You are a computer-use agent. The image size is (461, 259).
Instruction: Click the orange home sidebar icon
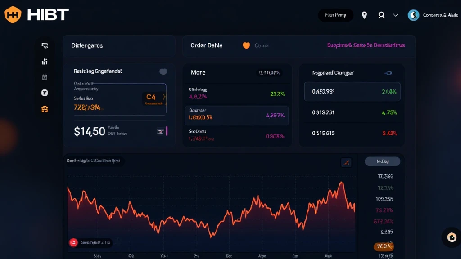tap(45, 109)
